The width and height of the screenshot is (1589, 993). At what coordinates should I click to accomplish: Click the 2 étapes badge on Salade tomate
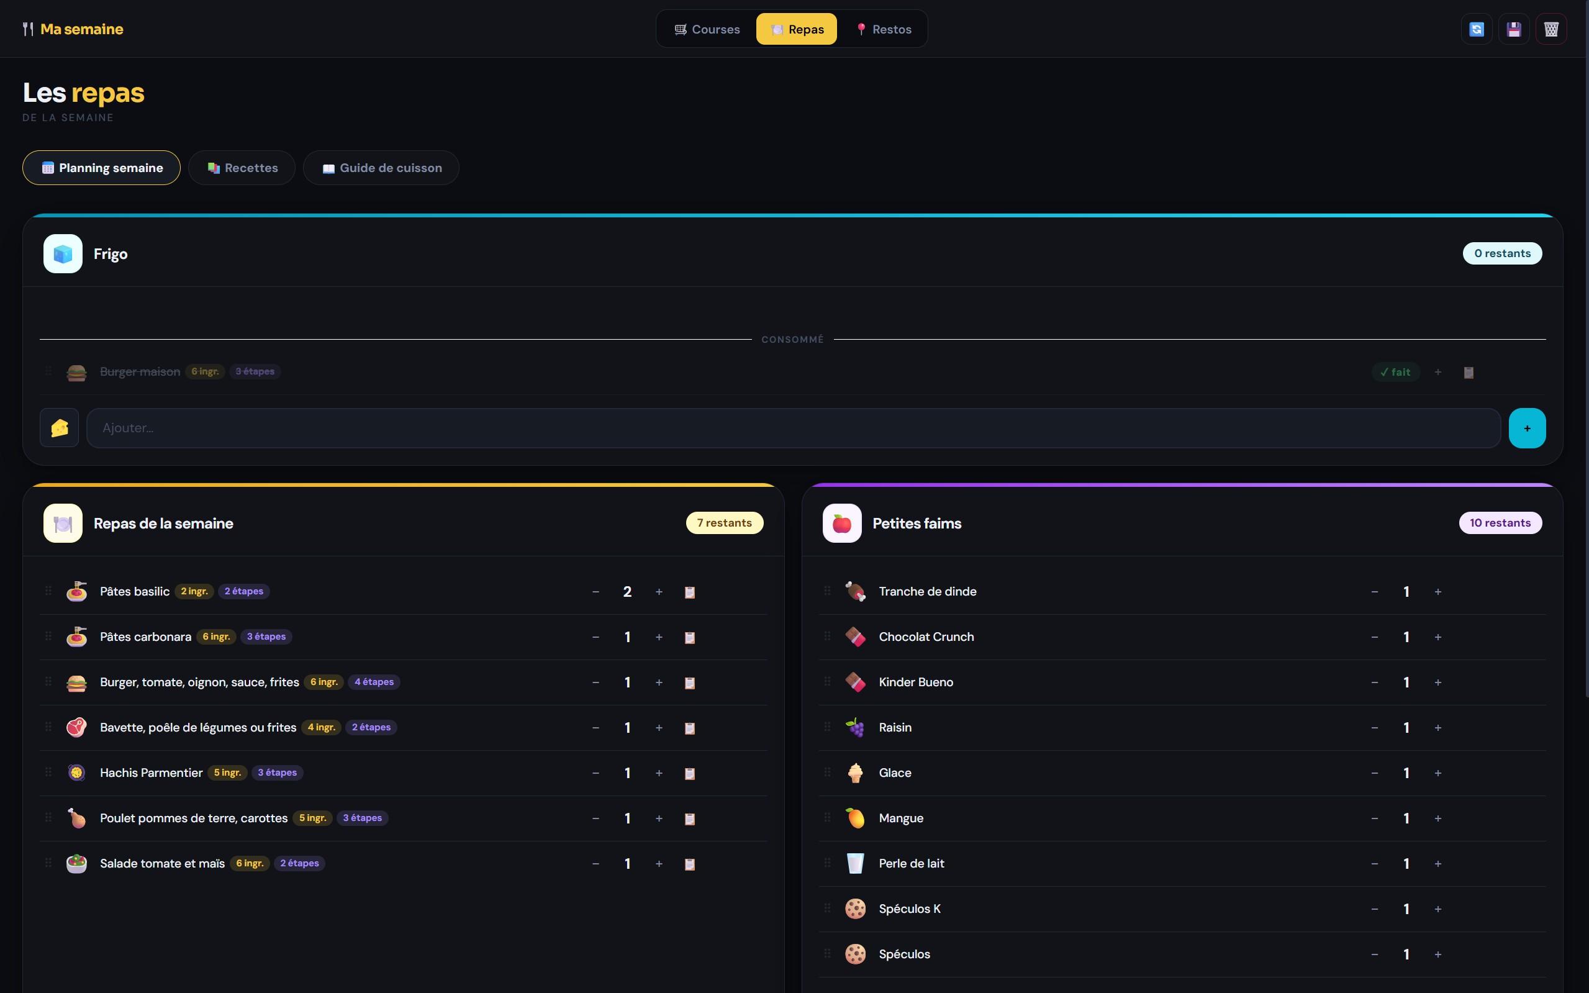[x=299, y=864]
